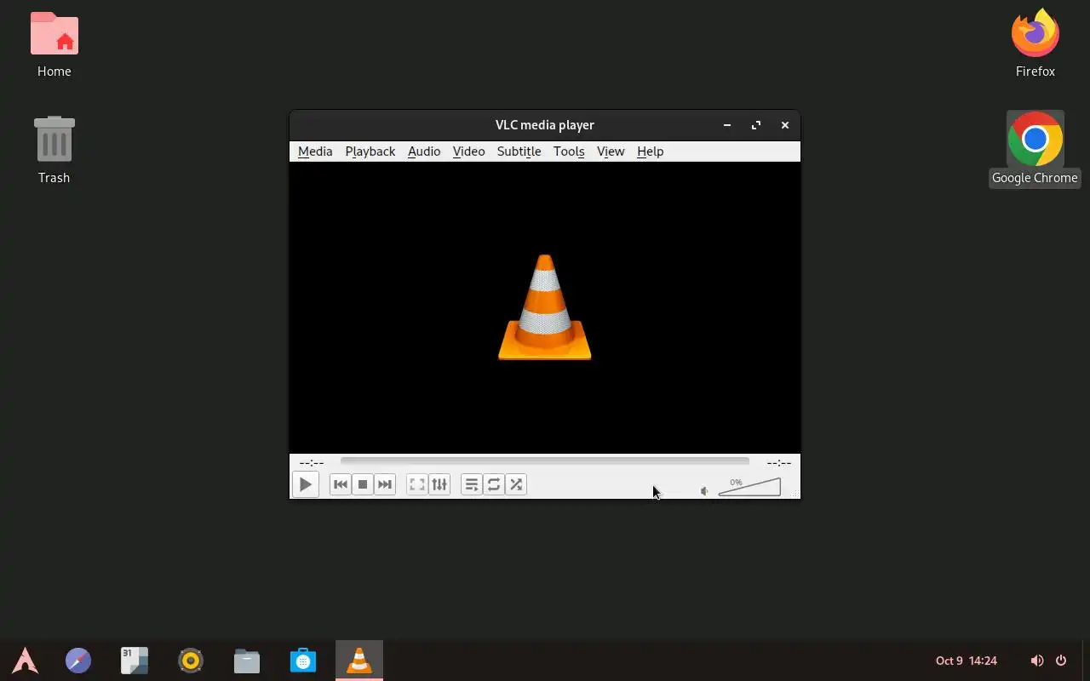Image resolution: width=1090 pixels, height=681 pixels.
Task: Open the file manager in the taskbar
Action: 247,661
